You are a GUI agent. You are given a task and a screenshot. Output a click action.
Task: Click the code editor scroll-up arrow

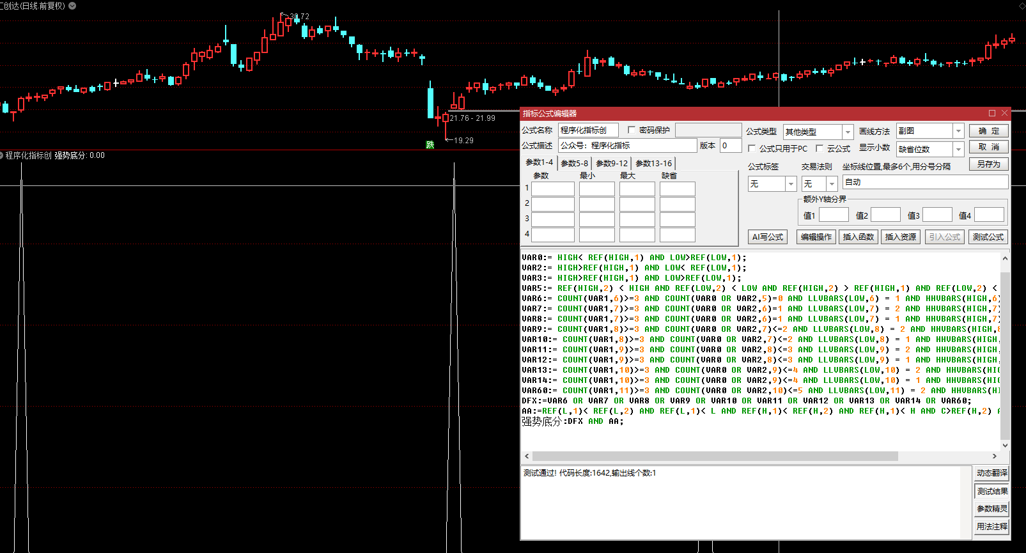click(1005, 259)
